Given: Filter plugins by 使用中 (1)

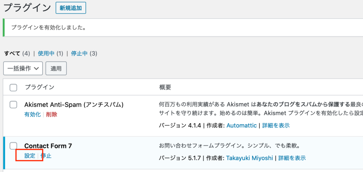Looking at the screenshot, I should coord(50,54).
